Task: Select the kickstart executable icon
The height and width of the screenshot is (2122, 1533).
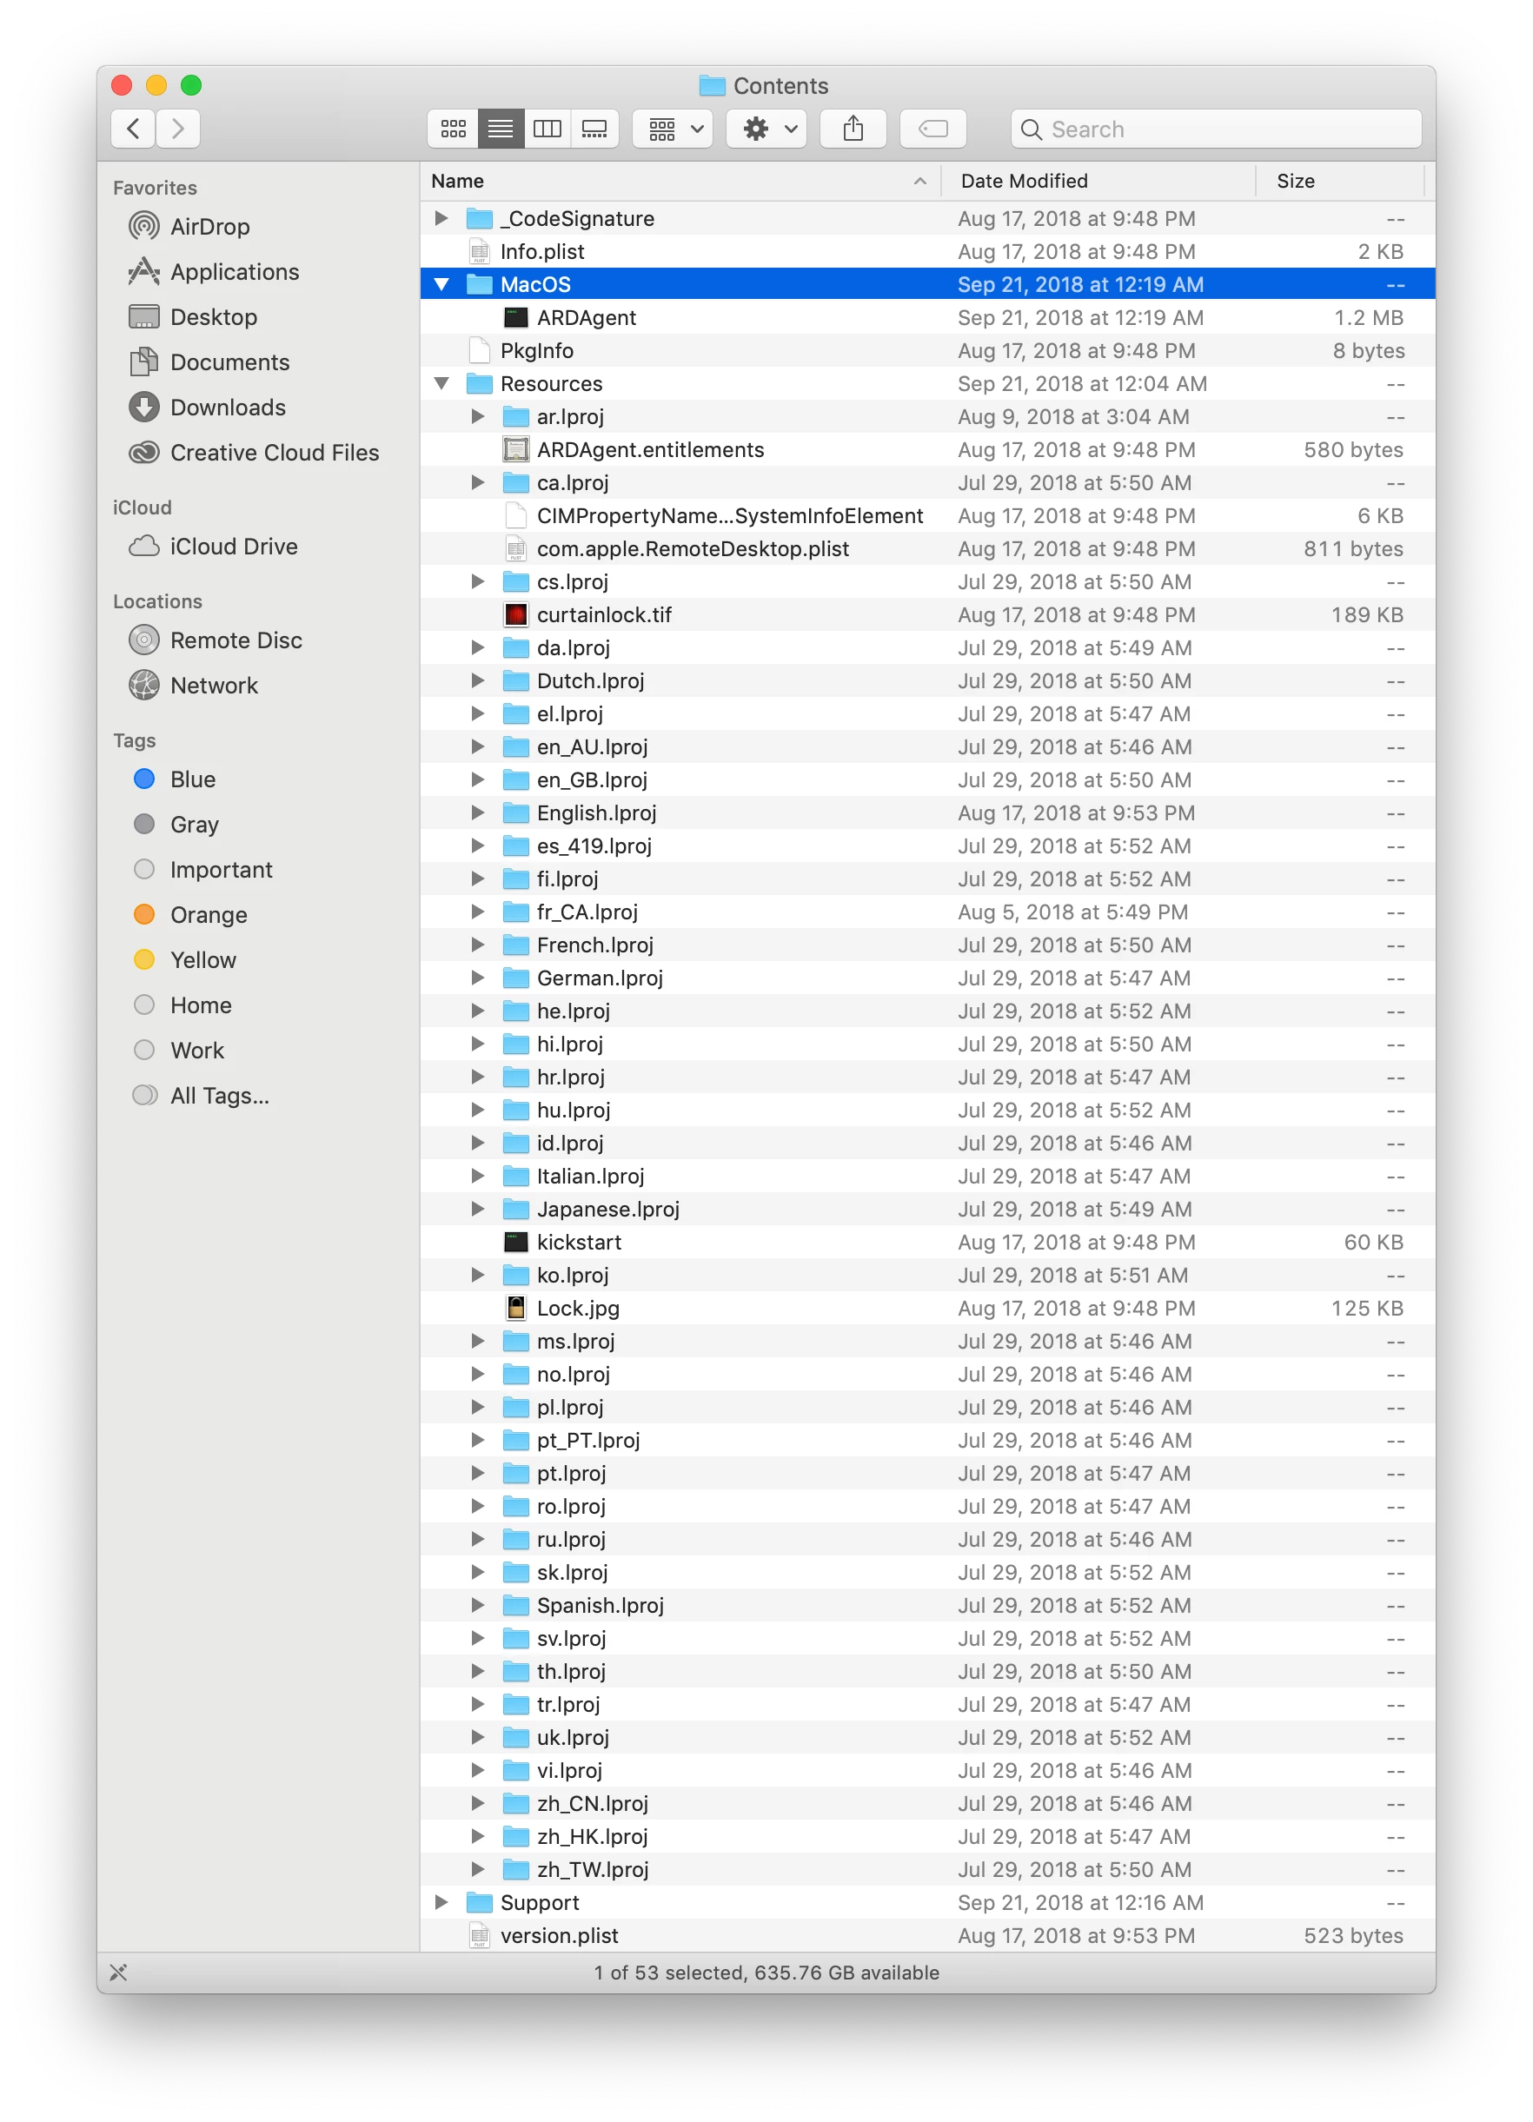Action: coord(515,1243)
